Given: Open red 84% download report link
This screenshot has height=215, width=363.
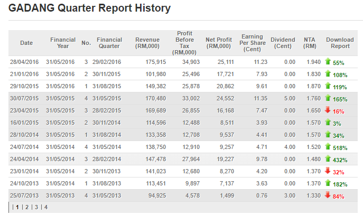Looking at the screenshot, I should [x=339, y=197].
